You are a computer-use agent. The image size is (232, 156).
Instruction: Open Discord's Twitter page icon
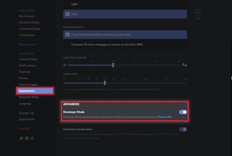[21, 138]
